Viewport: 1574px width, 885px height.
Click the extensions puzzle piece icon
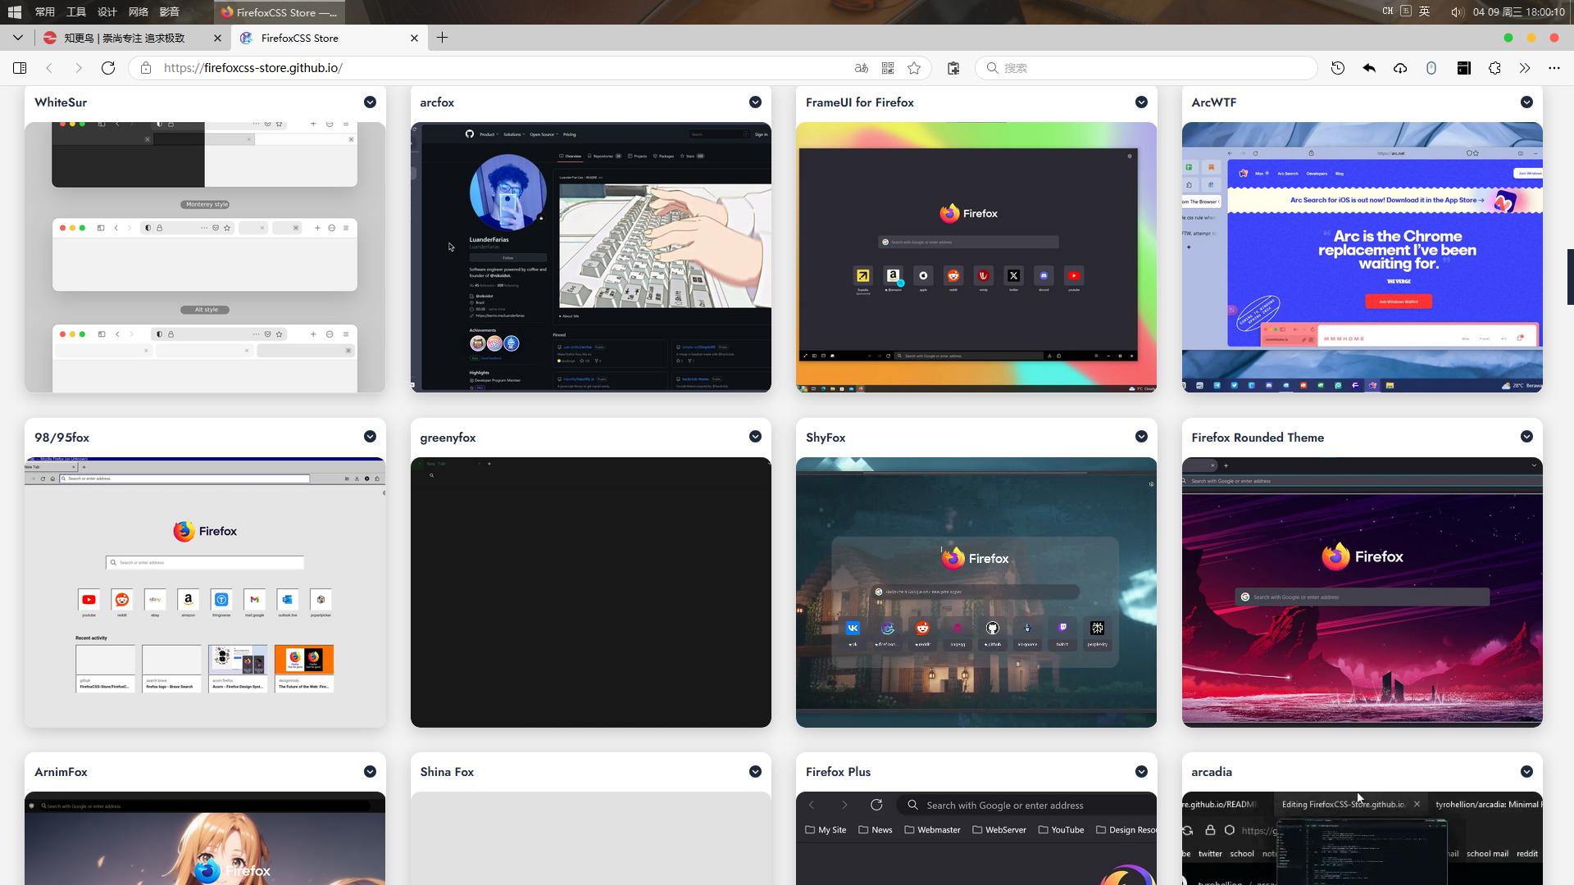pyautogui.click(x=1494, y=68)
